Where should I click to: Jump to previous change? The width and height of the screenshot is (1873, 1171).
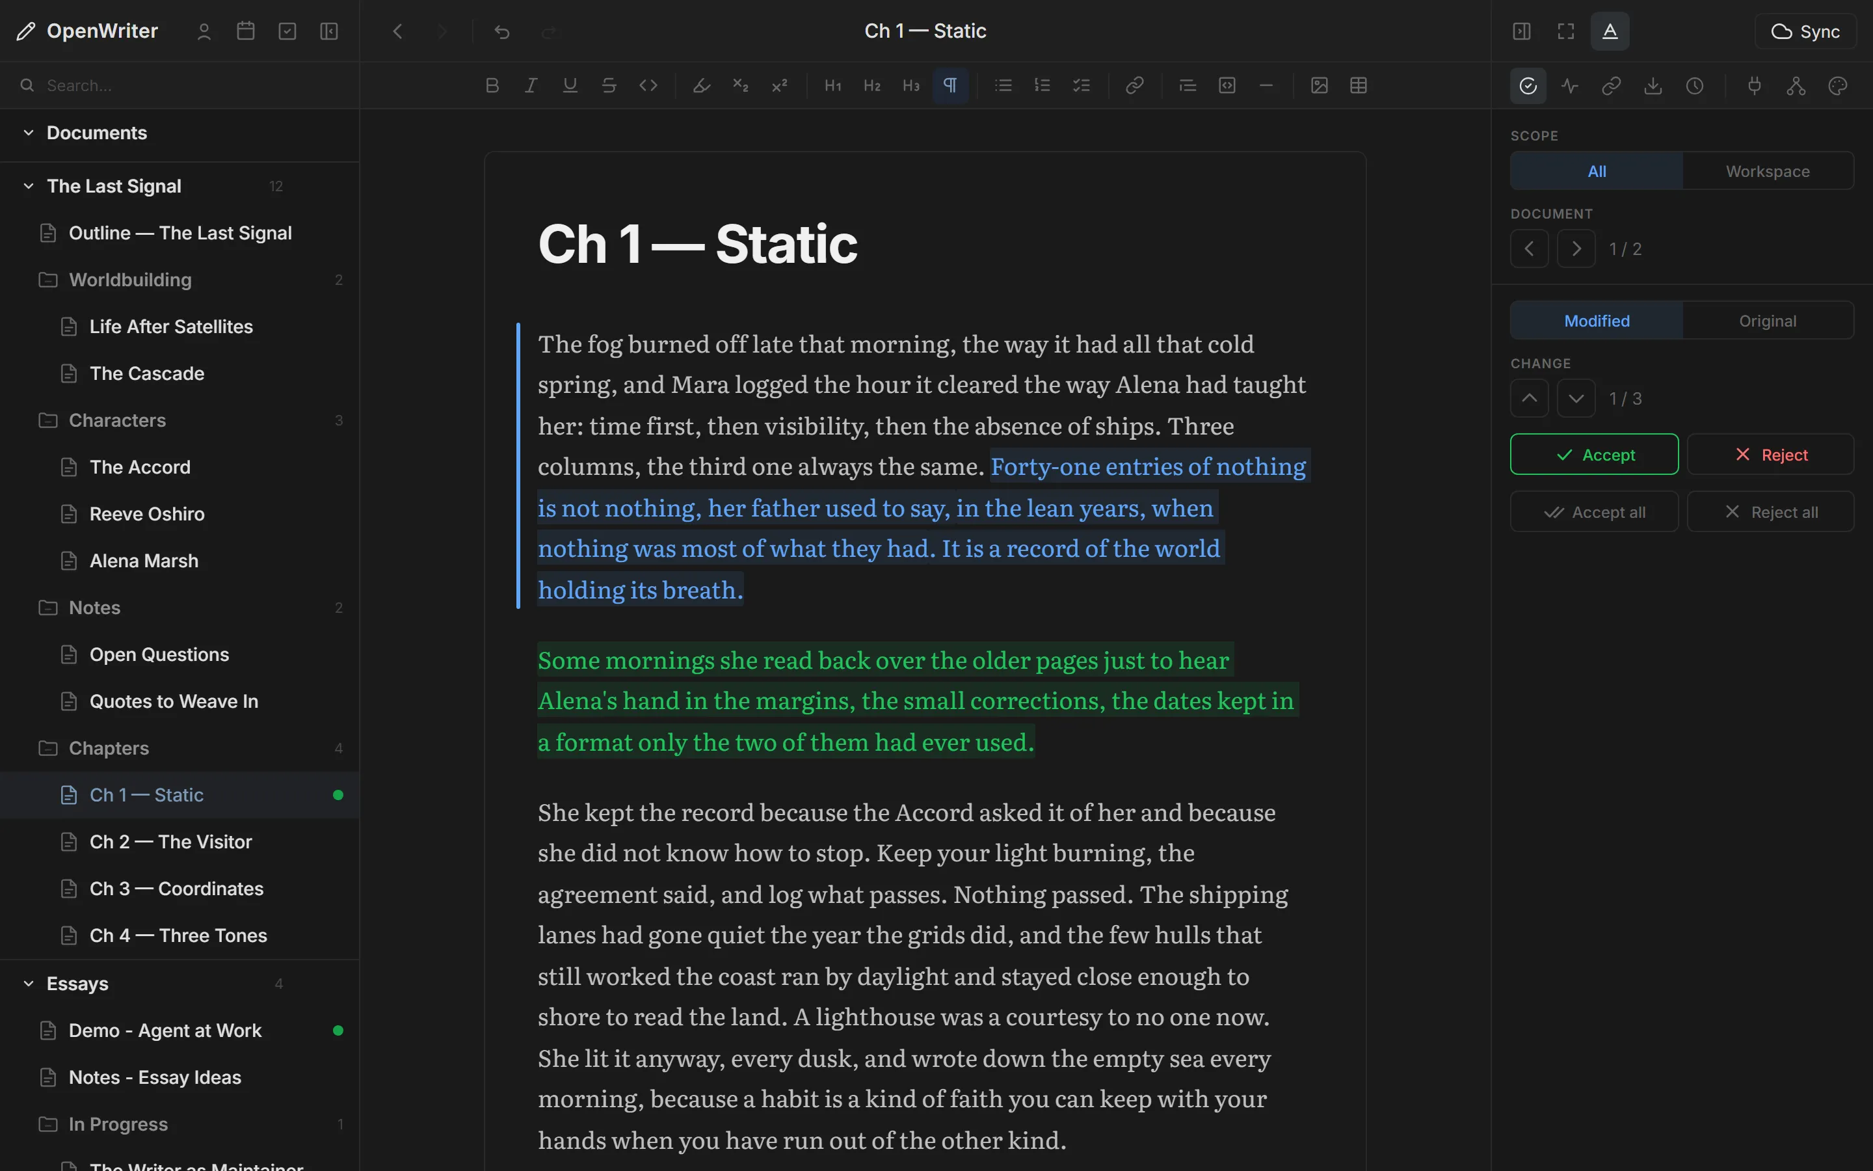click(1530, 398)
